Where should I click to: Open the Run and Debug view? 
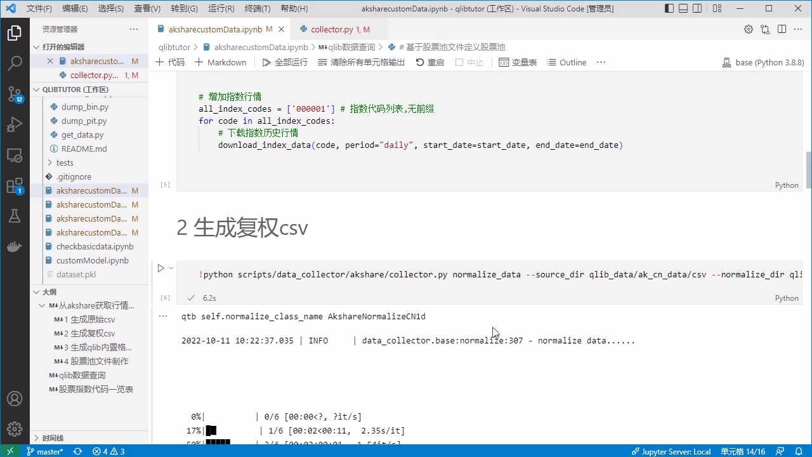[14, 124]
